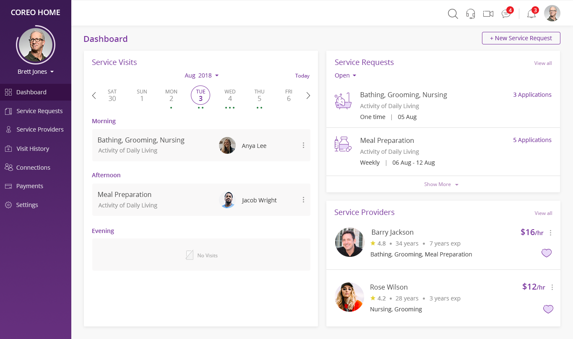Click the Settings gear icon
This screenshot has height=339, width=573.
pos(8,205)
